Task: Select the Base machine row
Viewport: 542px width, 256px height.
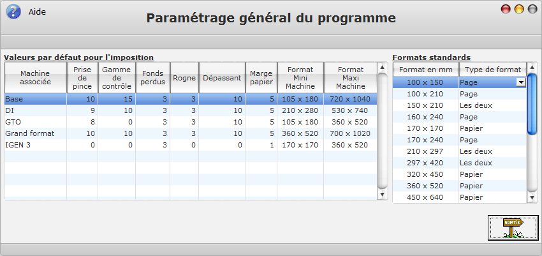Action: (35, 99)
